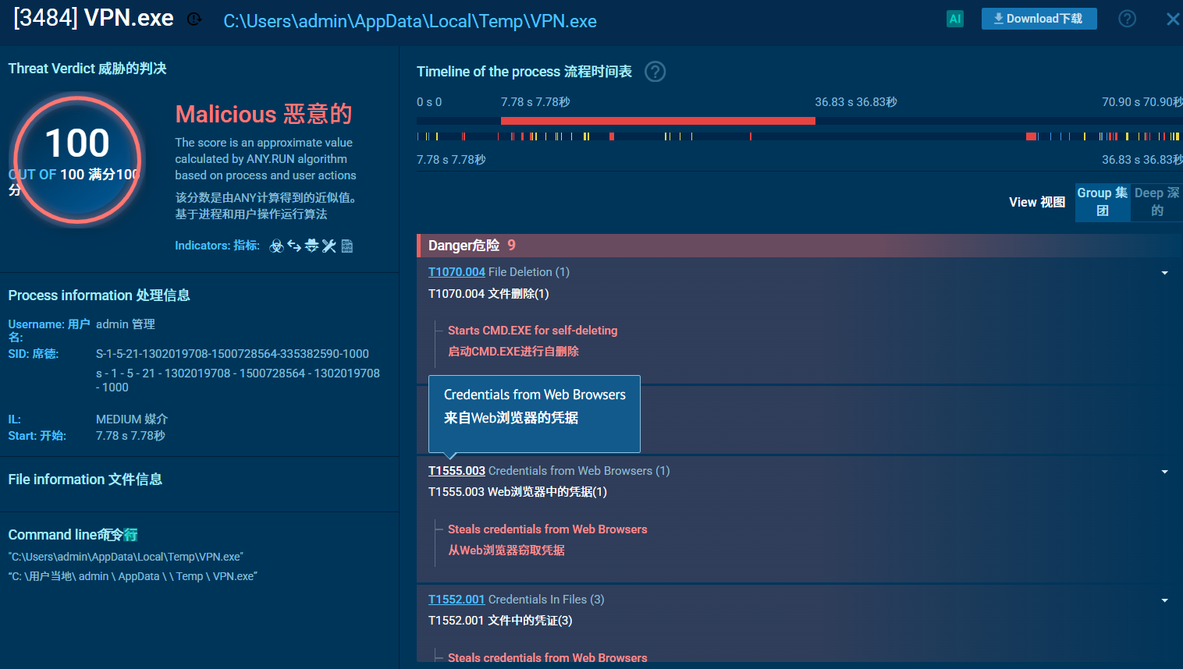Viewport: 1183px width, 669px height.
Task: Click the command line path text
Action: tap(126, 557)
